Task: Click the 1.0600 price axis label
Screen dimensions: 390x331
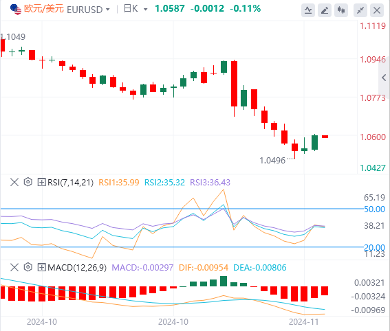Action: point(373,137)
